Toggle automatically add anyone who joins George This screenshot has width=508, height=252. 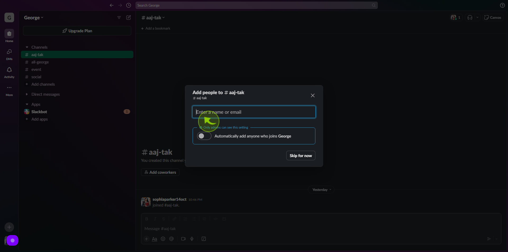point(204,136)
